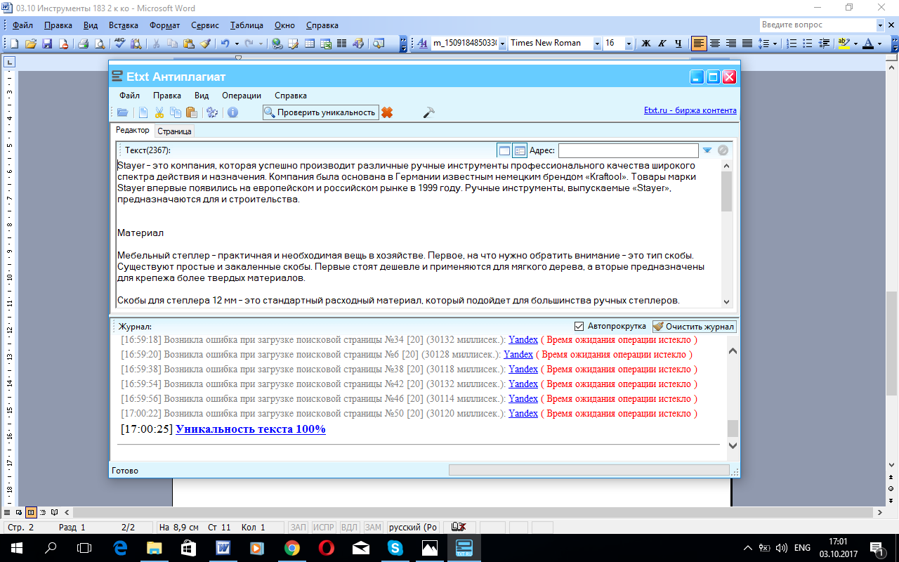899x562 pixels.
Task: Click the hammer tool icon in Etxt
Action: click(428, 112)
